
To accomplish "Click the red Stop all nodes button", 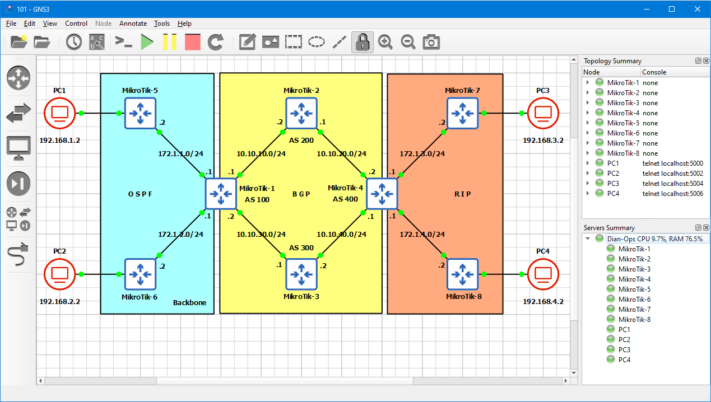I will (192, 42).
